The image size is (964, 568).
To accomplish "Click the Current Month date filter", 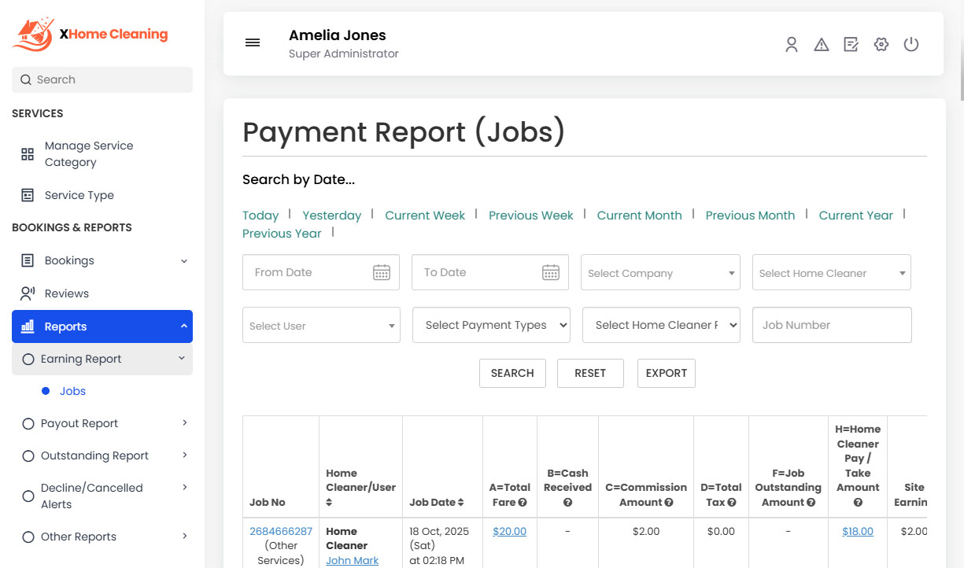I will point(639,215).
